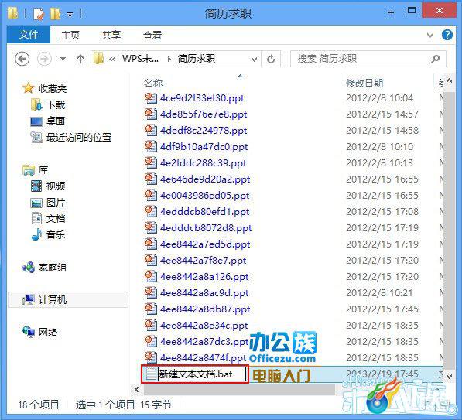Go up one folder level

tap(80, 59)
